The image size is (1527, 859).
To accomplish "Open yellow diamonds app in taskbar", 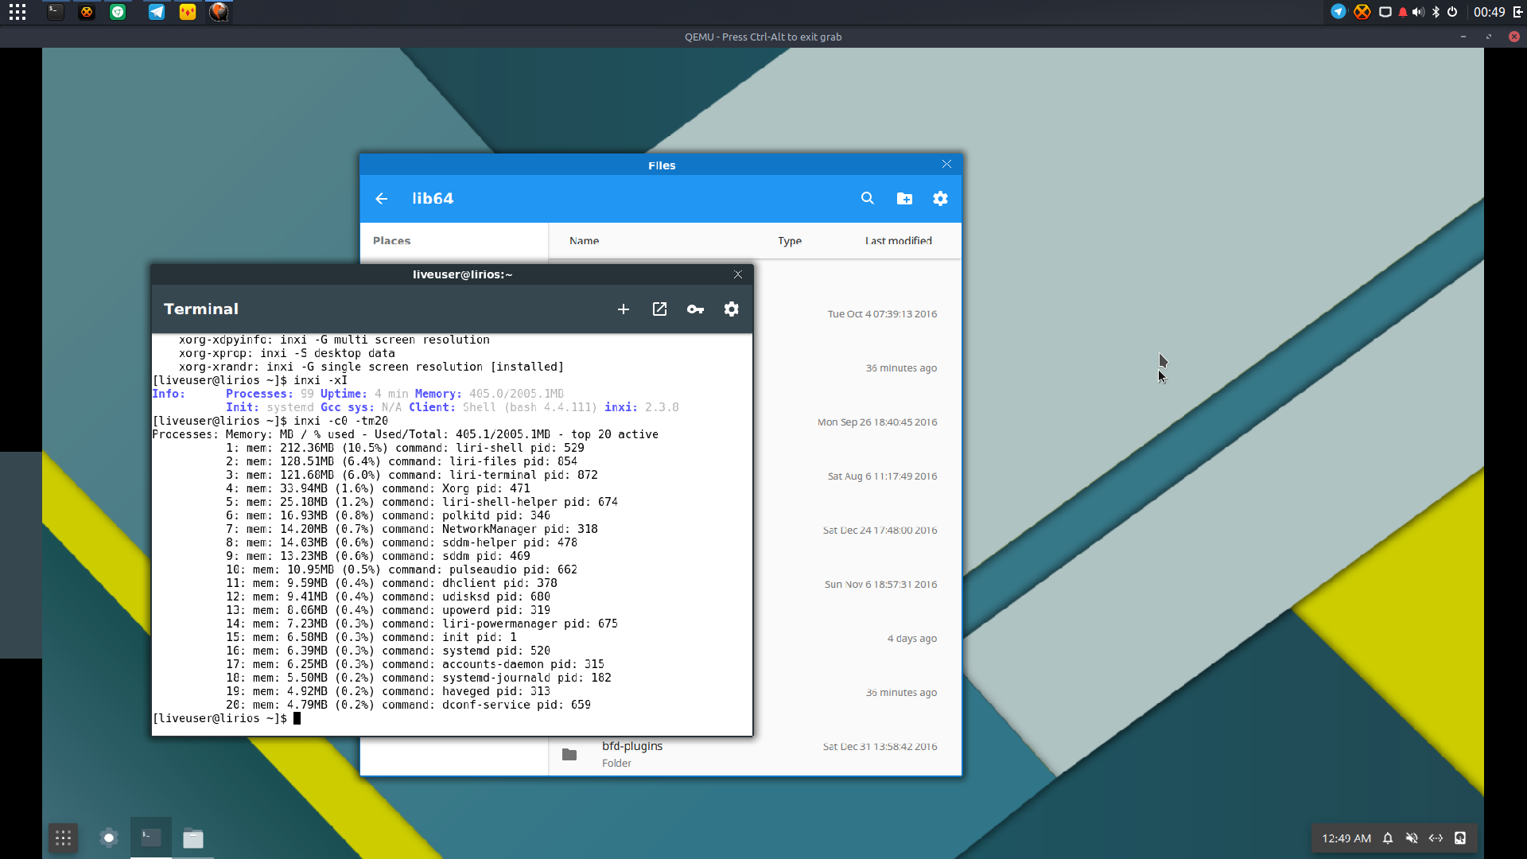I will point(188,12).
